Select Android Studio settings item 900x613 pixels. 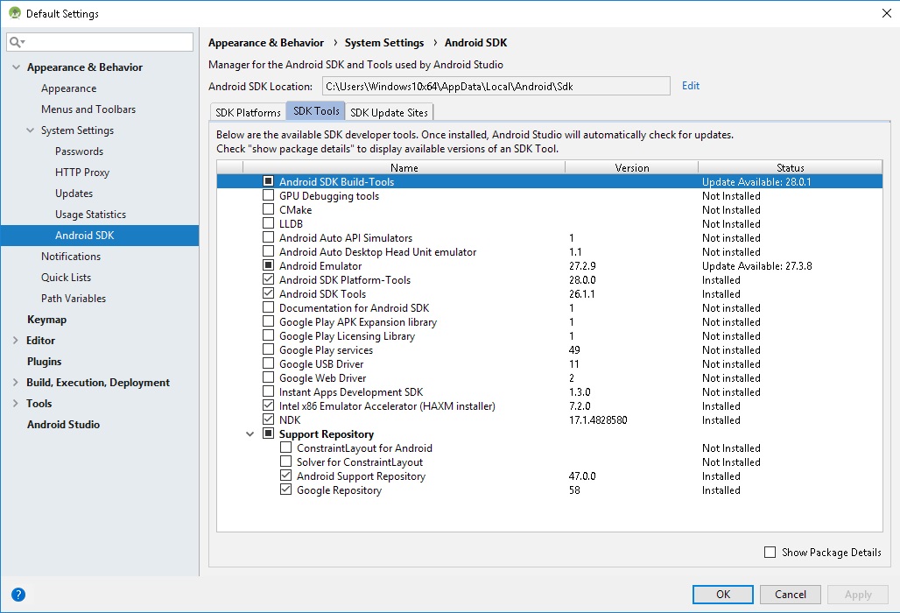(x=63, y=425)
